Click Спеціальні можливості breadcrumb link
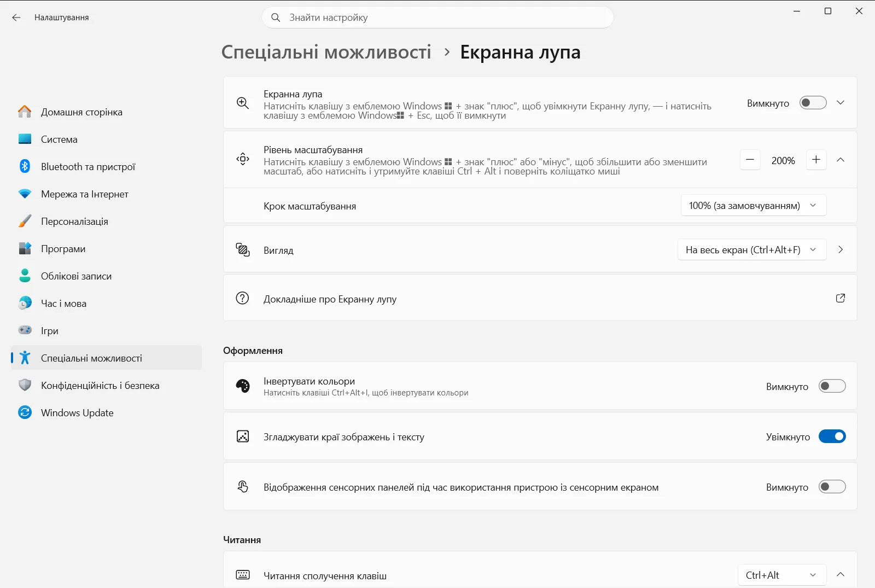 [326, 52]
